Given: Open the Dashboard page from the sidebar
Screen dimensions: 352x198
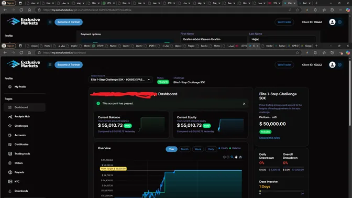Looking at the screenshot, I should [x=25, y=107].
